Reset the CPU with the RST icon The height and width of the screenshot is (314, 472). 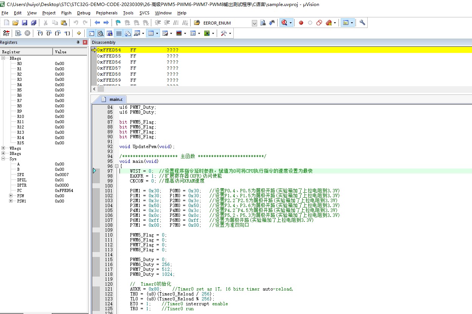tap(6, 33)
